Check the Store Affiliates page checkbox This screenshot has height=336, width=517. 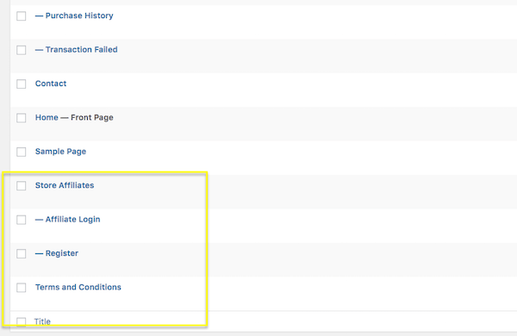(x=22, y=185)
